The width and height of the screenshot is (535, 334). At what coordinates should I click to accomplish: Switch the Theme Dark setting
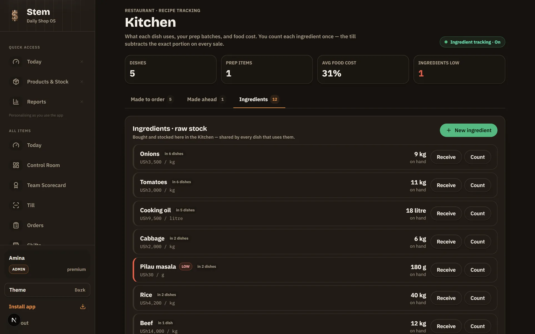coord(47,290)
